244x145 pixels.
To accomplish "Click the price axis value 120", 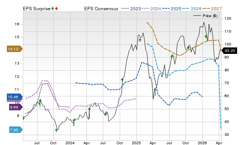I will (228, 19).
